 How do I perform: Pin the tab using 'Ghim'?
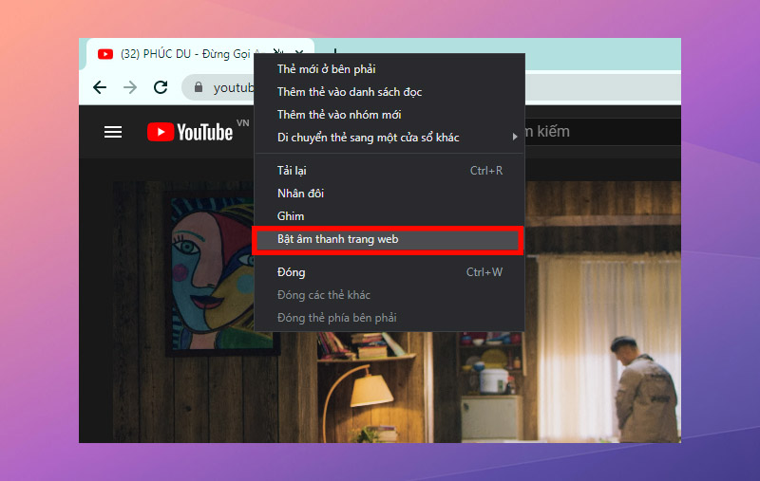pyautogui.click(x=291, y=216)
